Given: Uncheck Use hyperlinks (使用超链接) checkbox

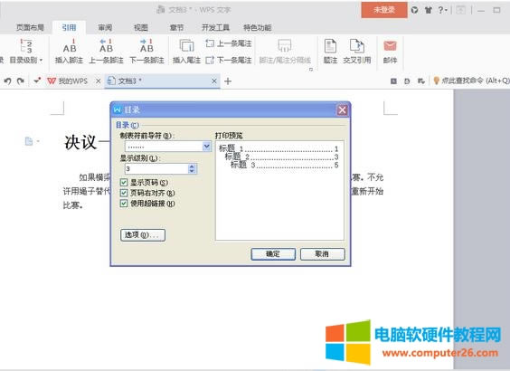Looking at the screenshot, I should [x=124, y=204].
